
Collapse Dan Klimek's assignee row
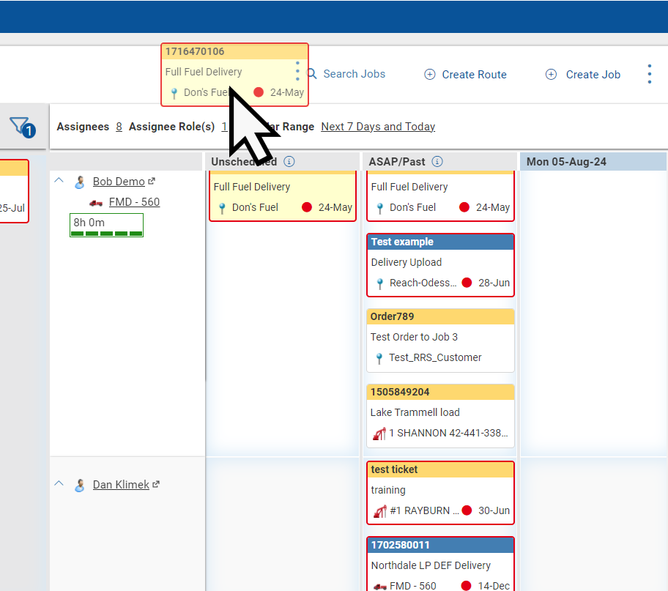click(x=59, y=483)
